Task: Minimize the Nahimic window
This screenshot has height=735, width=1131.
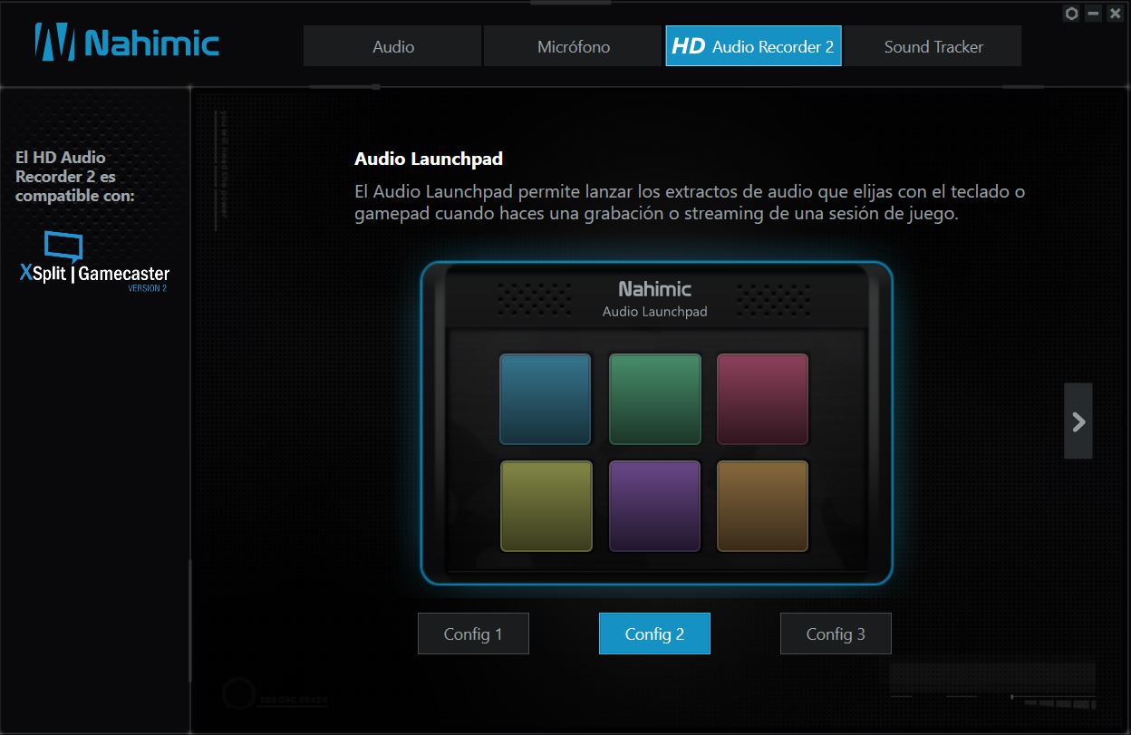Action: pyautogui.click(x=1094, y=14)
